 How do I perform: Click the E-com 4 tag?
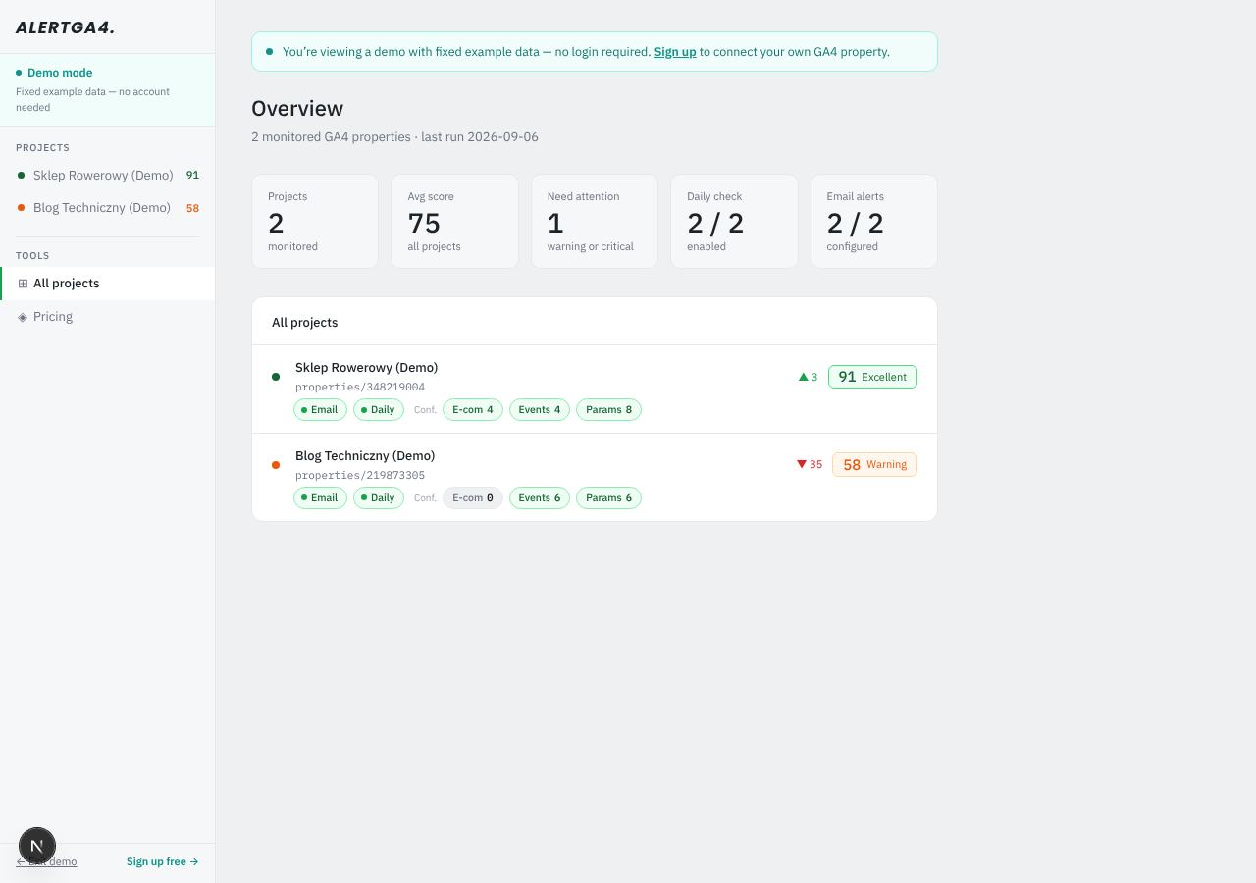pos(473,410)
